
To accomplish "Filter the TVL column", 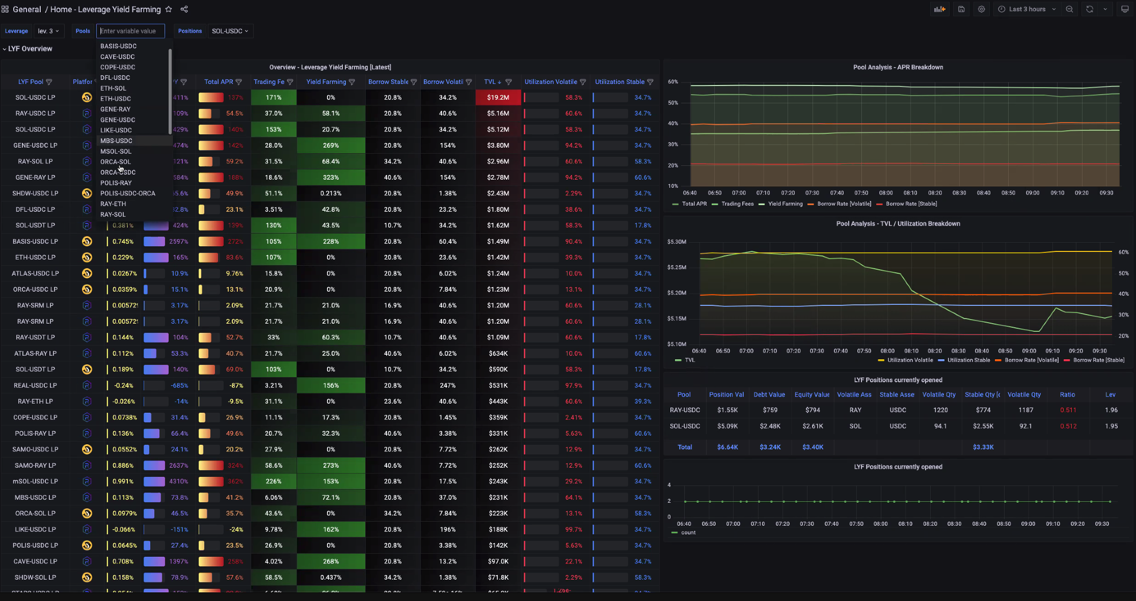I will [x=508, y=82].
